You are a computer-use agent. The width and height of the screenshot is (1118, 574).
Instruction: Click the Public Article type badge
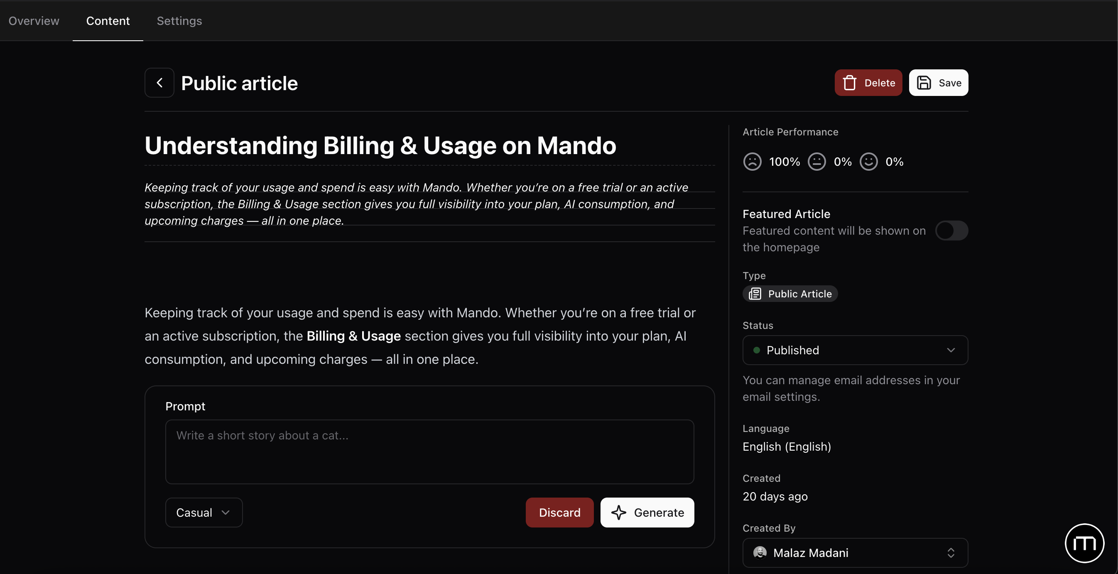click(790, 294)
